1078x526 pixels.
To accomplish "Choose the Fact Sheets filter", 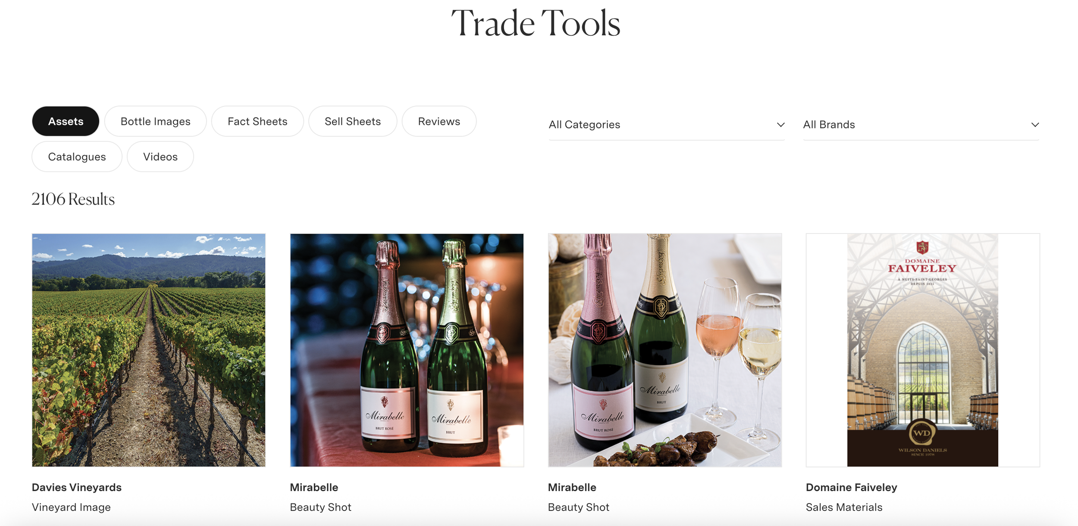I will point(257,121).
